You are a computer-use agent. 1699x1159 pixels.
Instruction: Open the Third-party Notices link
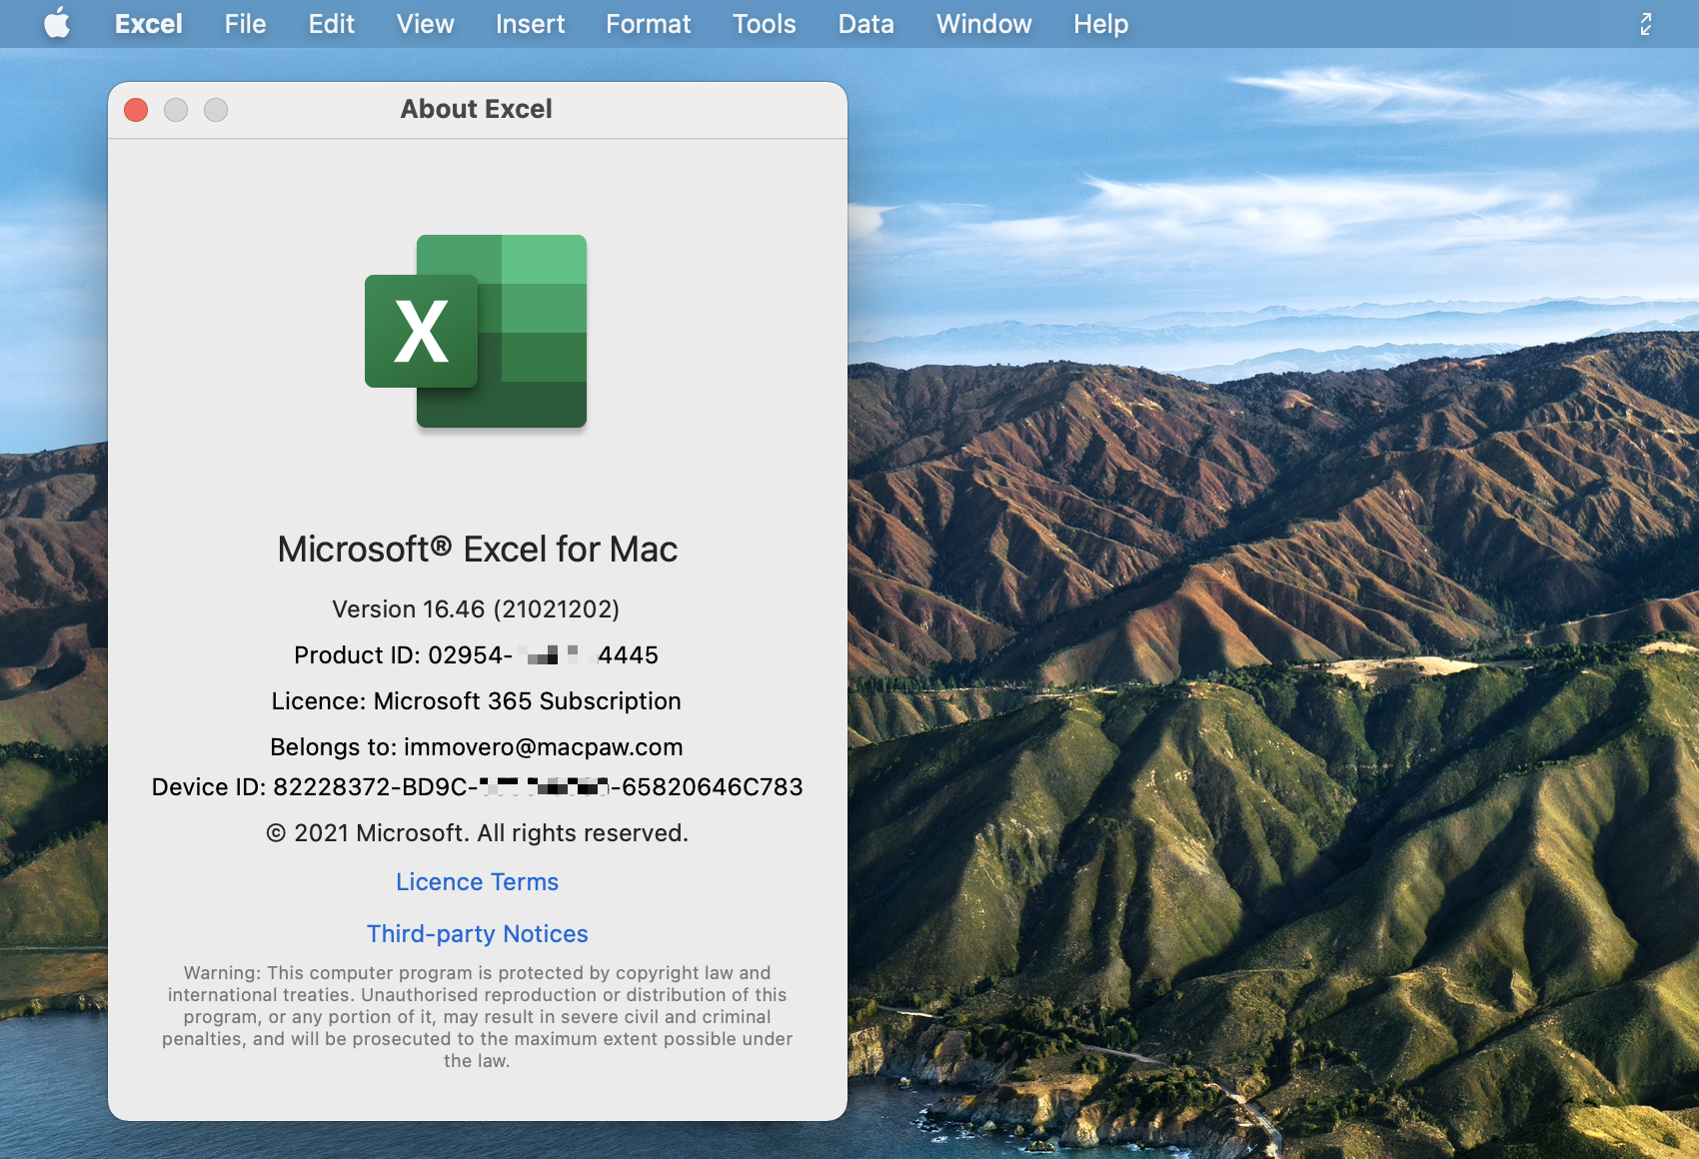[477, 934]
